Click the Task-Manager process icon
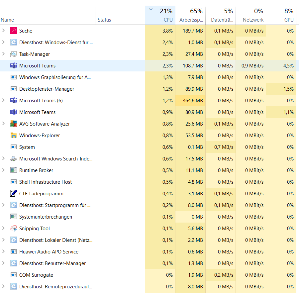Screen dimensions: 299x293 14,54
